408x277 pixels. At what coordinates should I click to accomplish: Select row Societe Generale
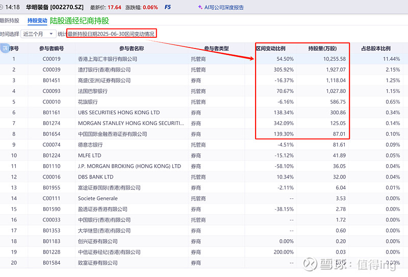(204, 198)
